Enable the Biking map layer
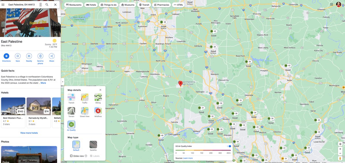Image resolution: width=345 pixels, height=163 pixels. point(98,98)
